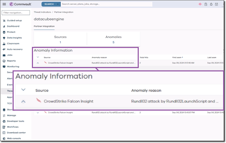Sort by Last seen column header

(x=212, y=57)
